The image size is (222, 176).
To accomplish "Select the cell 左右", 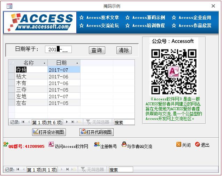I will 31,103.
